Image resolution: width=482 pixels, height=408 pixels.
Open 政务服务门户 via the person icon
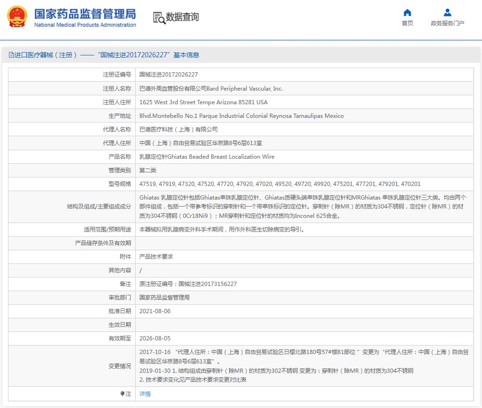(448, 13)
